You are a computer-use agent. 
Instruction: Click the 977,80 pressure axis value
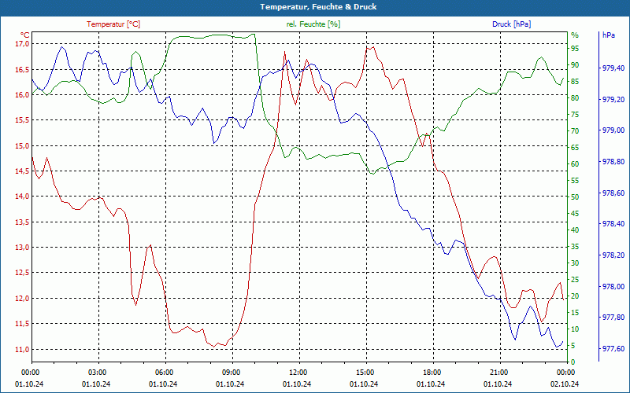(x=613, y=318)
